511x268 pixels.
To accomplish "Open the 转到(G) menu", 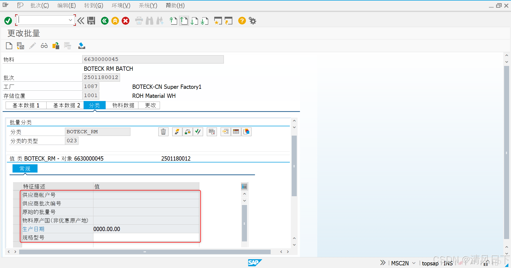I will (x=94, y=5).
